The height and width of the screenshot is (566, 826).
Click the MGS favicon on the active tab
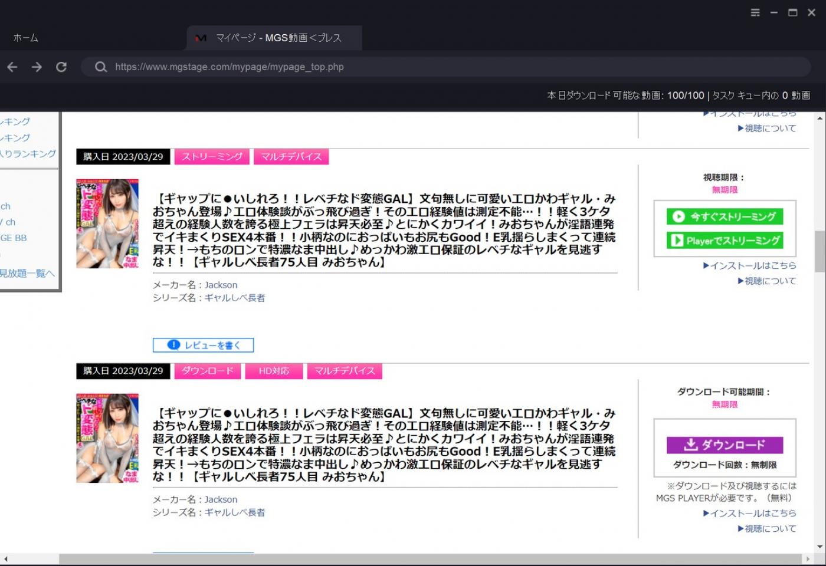coord(201,38)
